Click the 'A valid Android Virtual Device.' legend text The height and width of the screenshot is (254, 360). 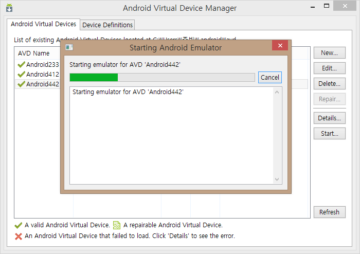point(67,225)
